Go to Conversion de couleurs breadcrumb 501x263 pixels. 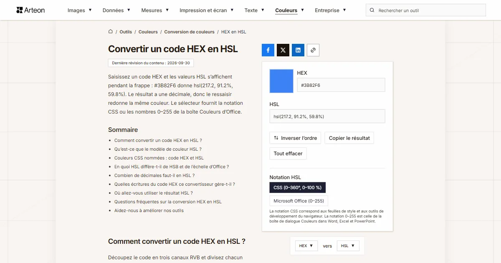pyautogui.click(x=189, y=32)
